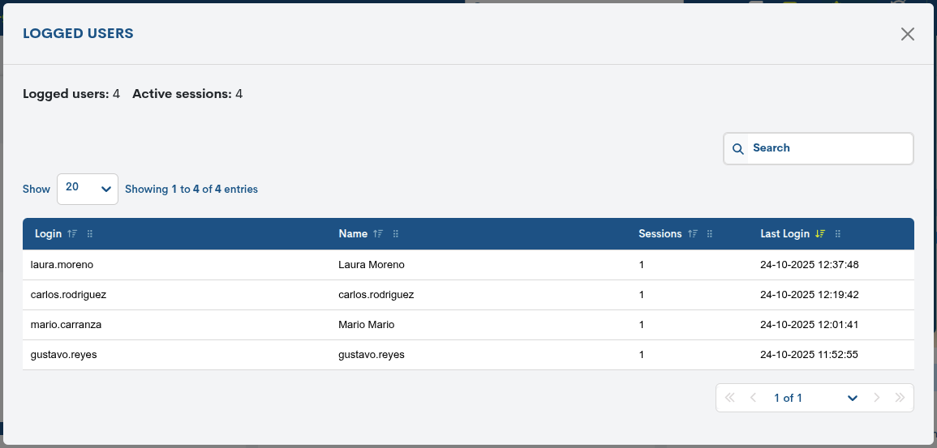Click drag handle icon next to Login

tap(90, 234)
